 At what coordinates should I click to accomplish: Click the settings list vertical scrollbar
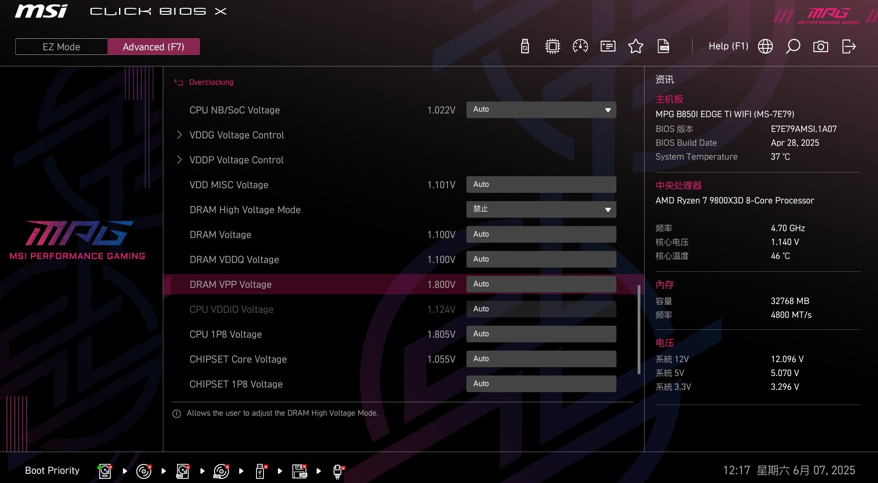point(639,329)
